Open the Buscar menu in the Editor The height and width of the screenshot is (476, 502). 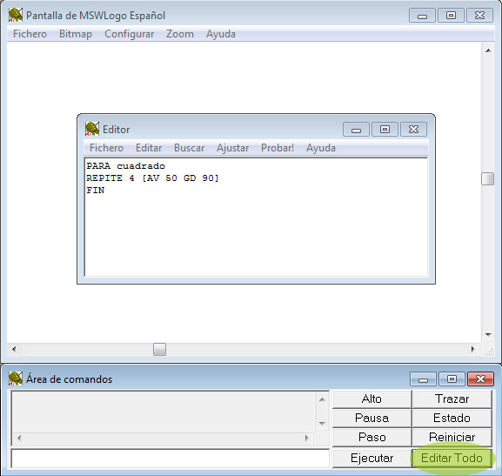(189, 148)
